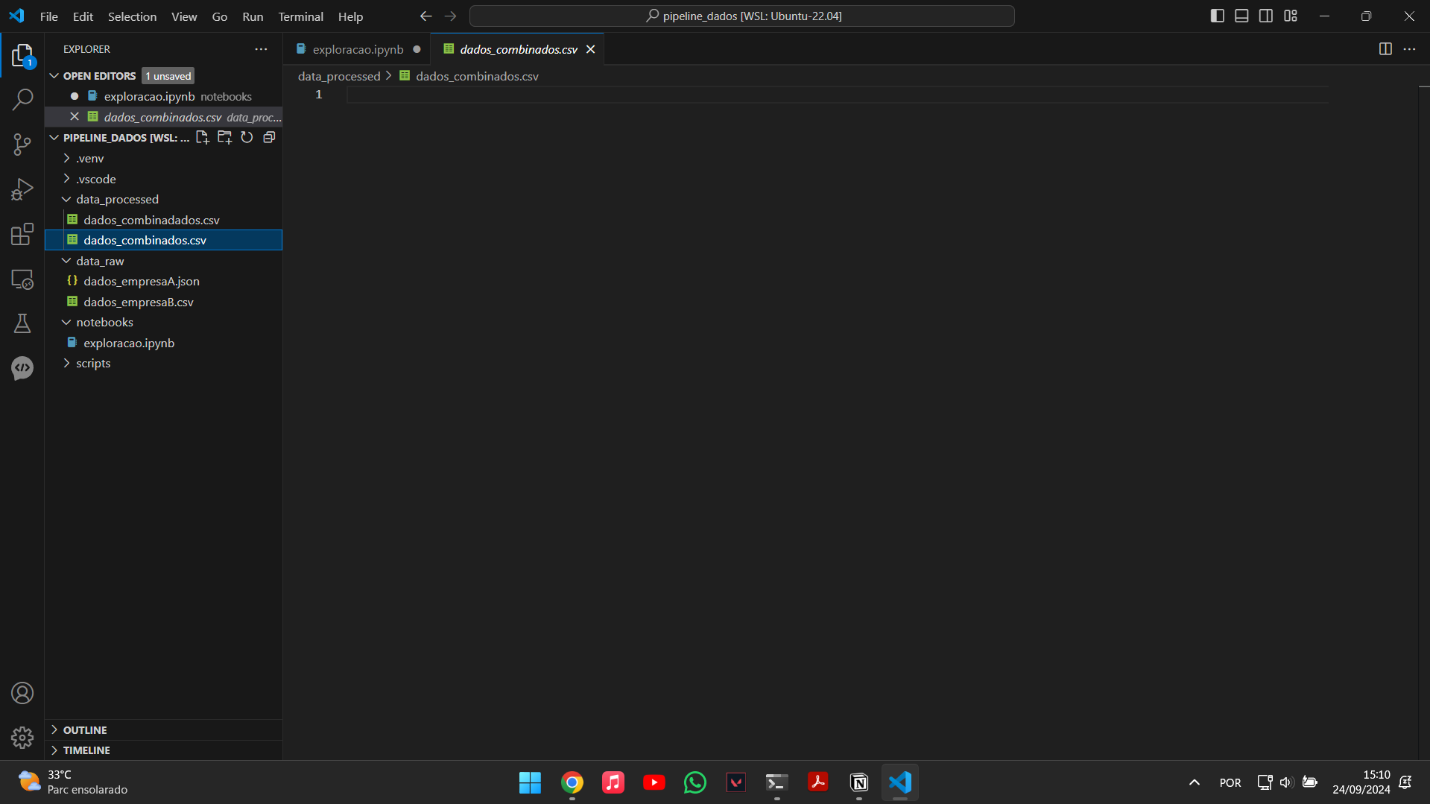Open the Explorer view in activity bar
This screenshot has height=804, width=1430.
pos(22,55)
